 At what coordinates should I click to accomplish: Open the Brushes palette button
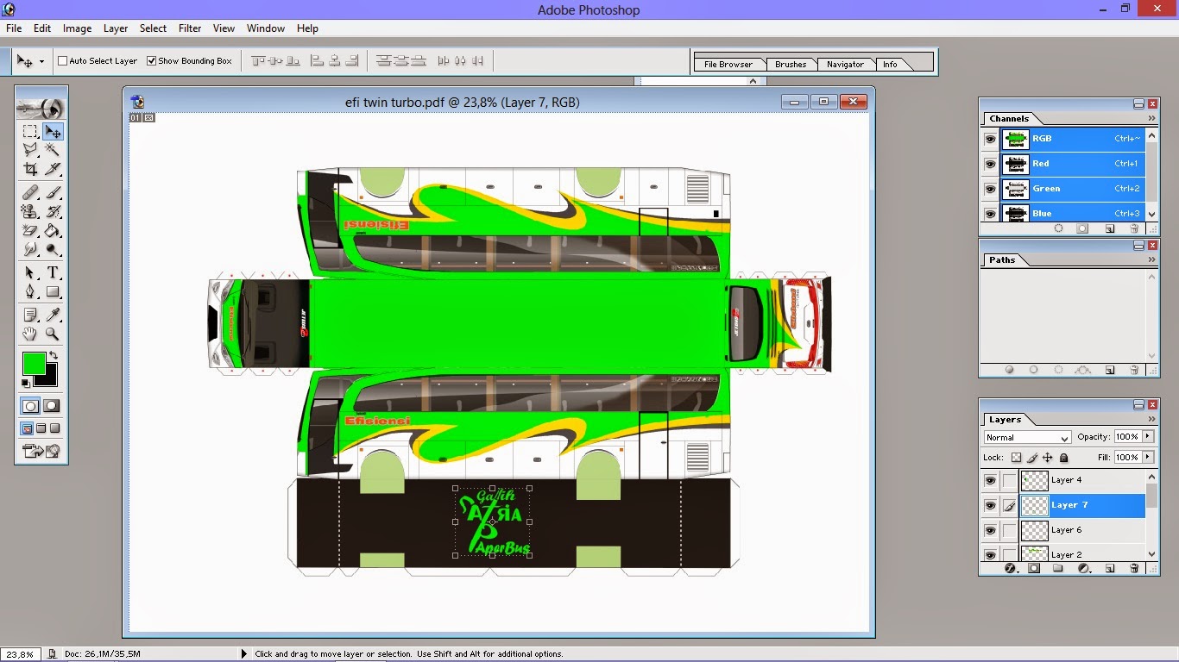[790, 63]
